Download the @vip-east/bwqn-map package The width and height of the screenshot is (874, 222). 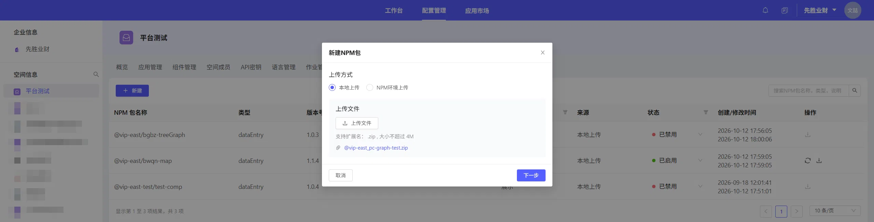[x=819, y=161]
